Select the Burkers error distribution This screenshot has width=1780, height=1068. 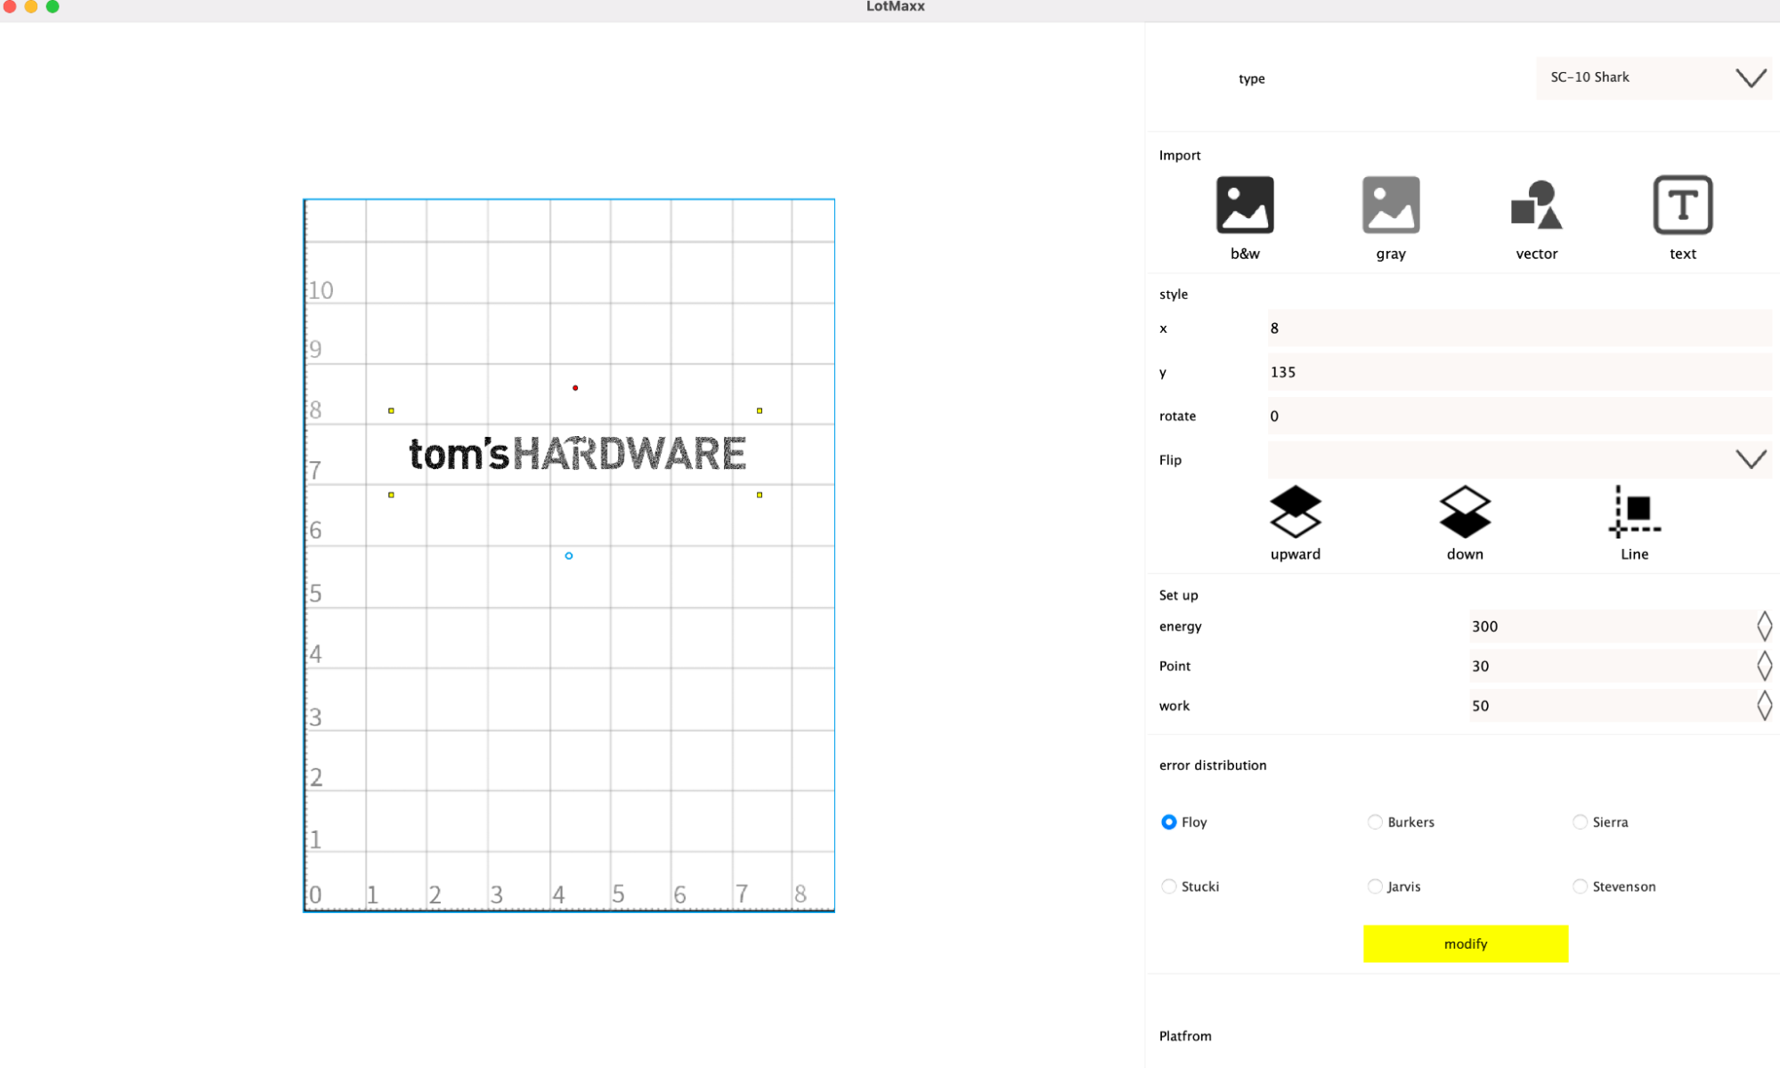pyautogui.click(x=1375, y=822)
